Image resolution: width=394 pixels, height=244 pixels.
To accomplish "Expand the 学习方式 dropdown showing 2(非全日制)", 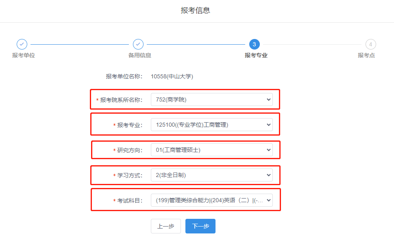I will coord(211,175).
